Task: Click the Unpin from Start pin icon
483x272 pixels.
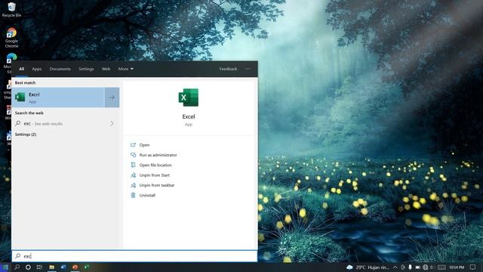Action: pyautogui.click(x=133, y=175)
